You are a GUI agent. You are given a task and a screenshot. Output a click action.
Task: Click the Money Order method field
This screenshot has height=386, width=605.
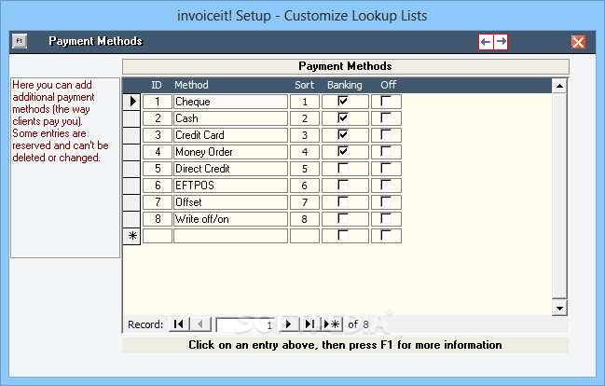tap(231, 152)
